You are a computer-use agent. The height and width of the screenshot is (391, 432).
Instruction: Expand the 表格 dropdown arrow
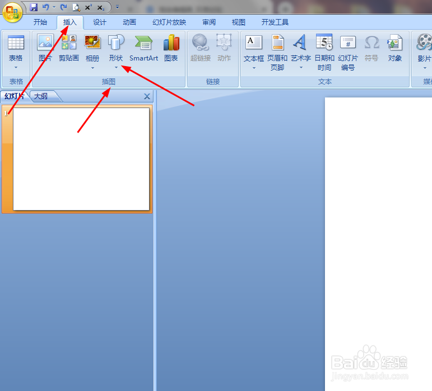point(16,67)
